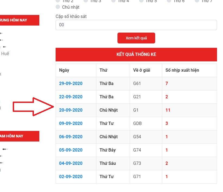Open the 02-09-2020 date link
The width and height of the screenshot is (223, 192).
[x=71, y=177]
